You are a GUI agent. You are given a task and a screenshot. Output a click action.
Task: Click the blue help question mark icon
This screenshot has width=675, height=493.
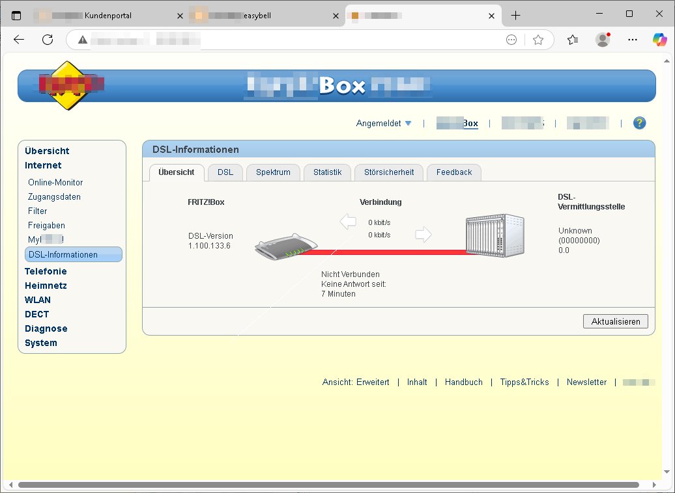pyautogui.click(x=639, y=123)
